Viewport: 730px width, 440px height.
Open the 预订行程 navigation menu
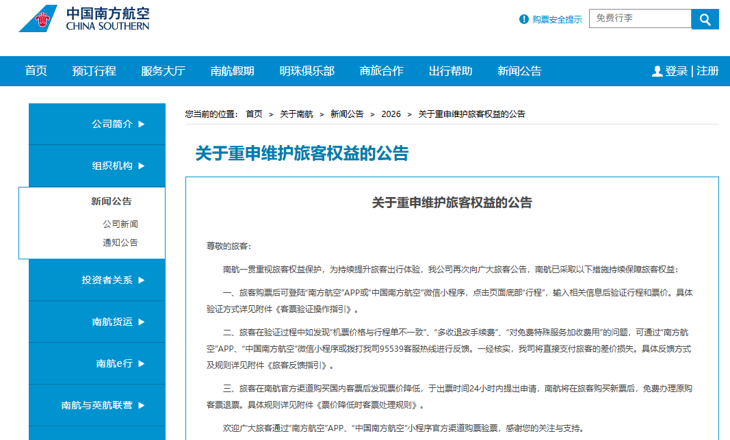pos(94,70)
